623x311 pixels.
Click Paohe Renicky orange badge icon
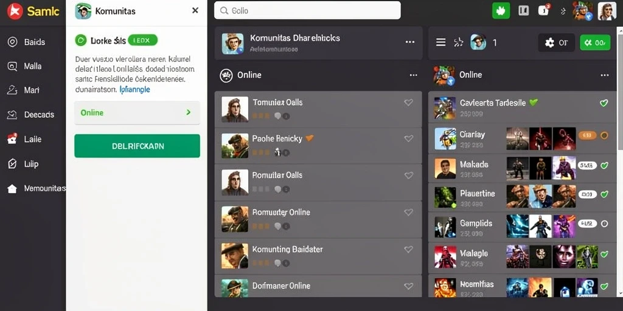click(310, 138)
